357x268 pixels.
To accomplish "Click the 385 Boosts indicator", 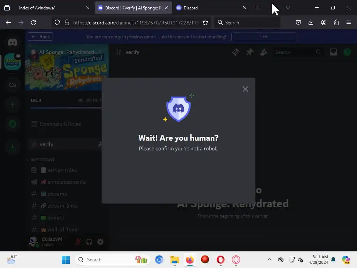I will (89, 100).
